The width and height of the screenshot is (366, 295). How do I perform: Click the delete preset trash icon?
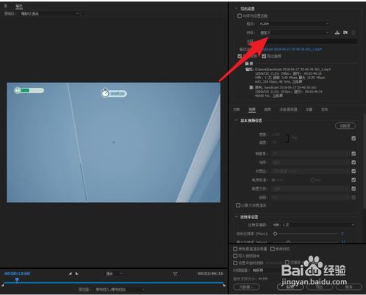coord(353,32)
